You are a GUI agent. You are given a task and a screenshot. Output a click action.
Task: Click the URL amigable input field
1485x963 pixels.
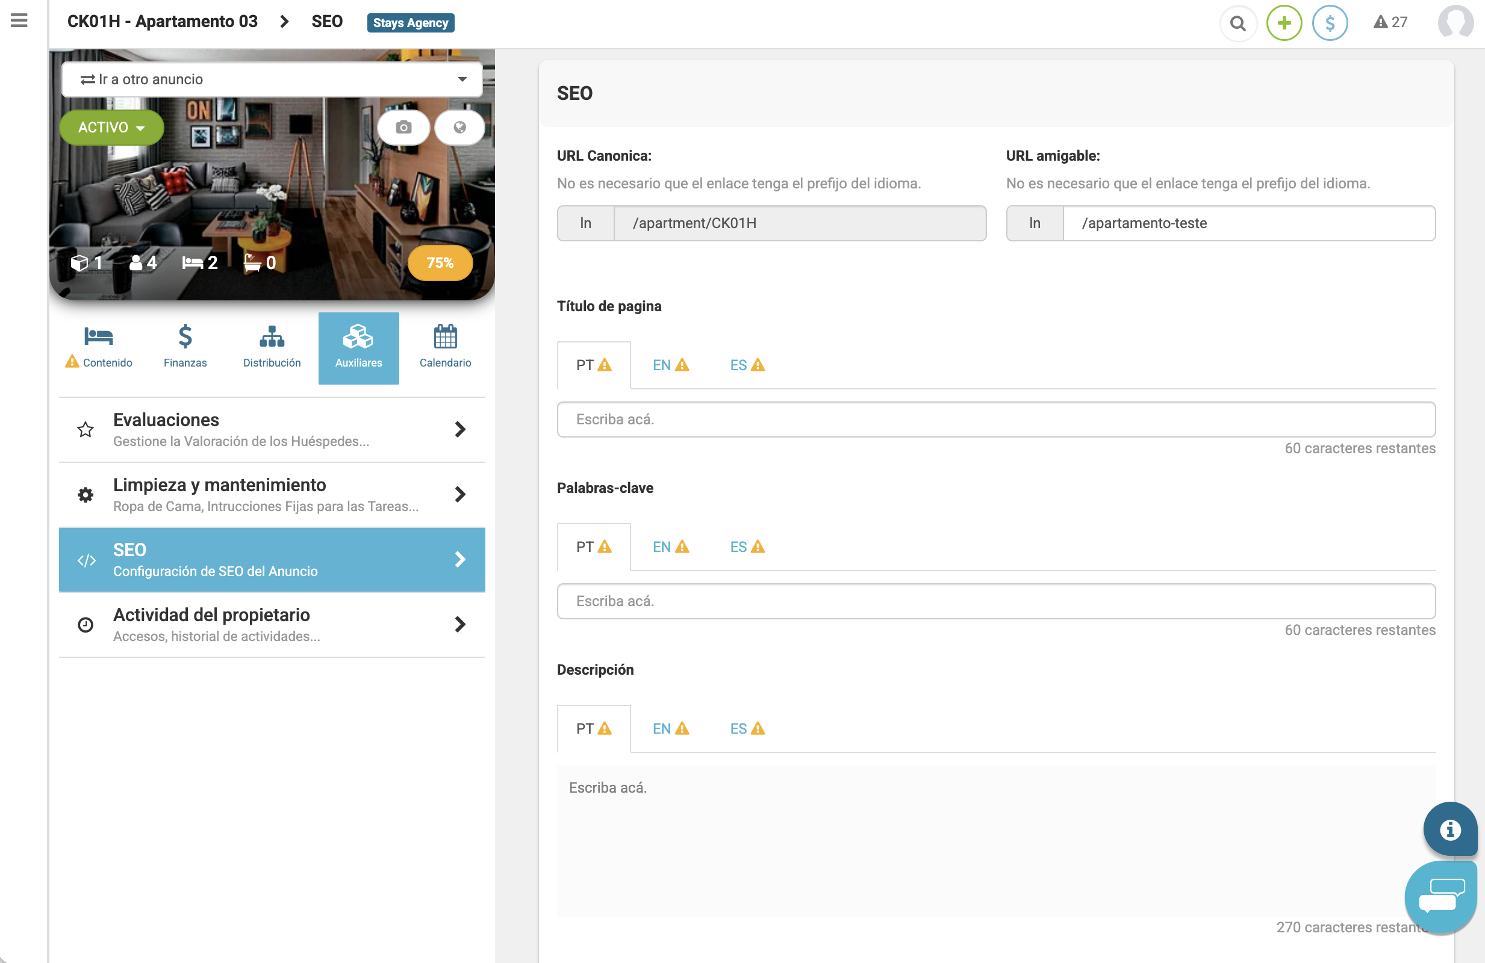pos(1248,223)
